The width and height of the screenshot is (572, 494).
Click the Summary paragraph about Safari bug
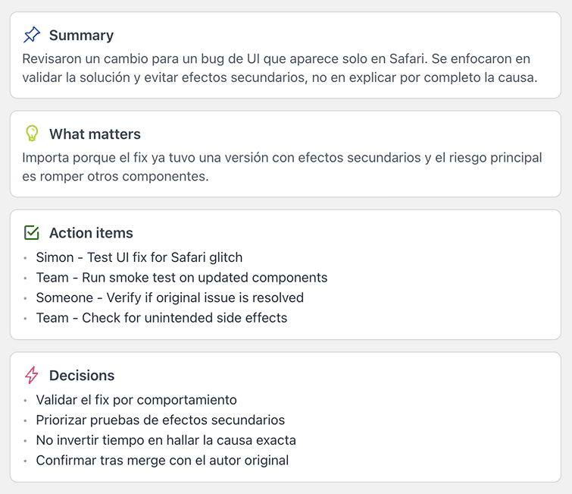[x=280, y=68]
